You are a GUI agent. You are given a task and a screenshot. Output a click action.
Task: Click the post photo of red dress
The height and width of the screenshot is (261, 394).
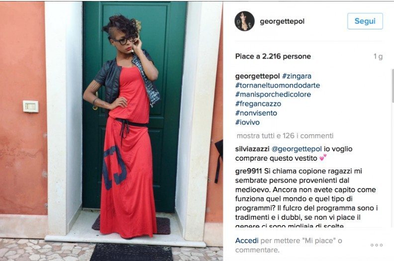click(x=111, y=131)
